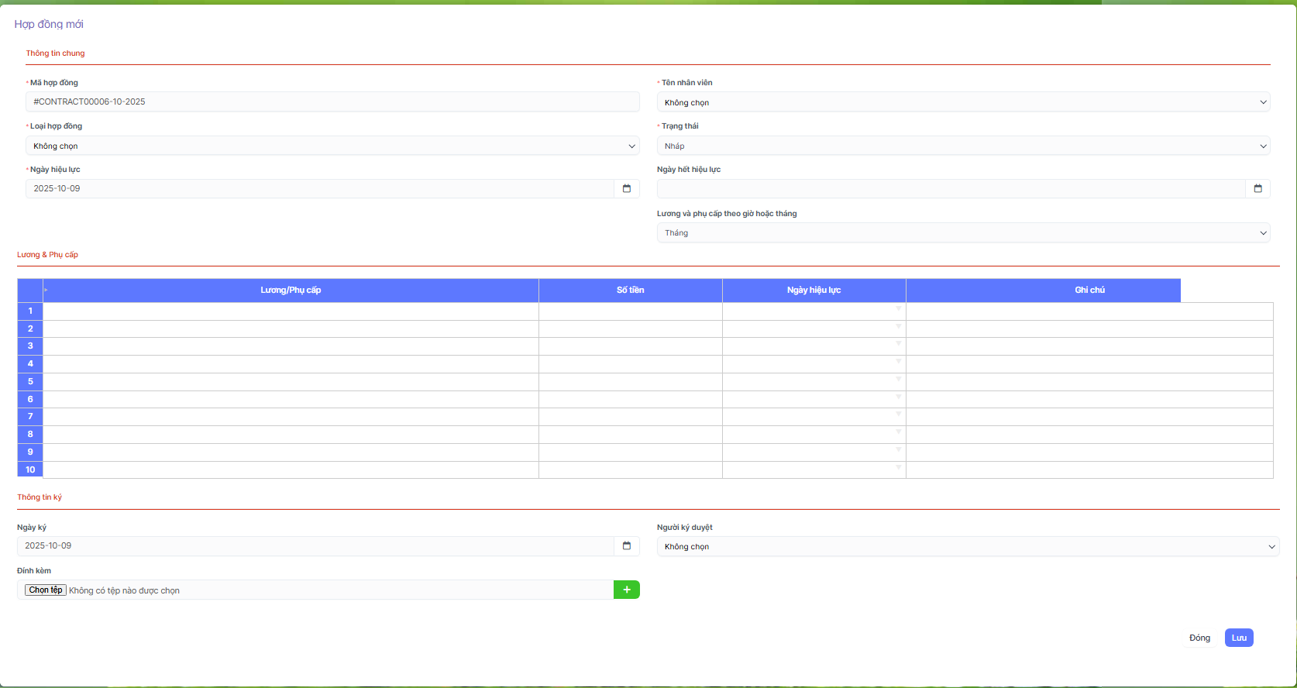Open salary period dropdown showing Tháng
This screenshot has width=1297, height=688.
(963, 232)
